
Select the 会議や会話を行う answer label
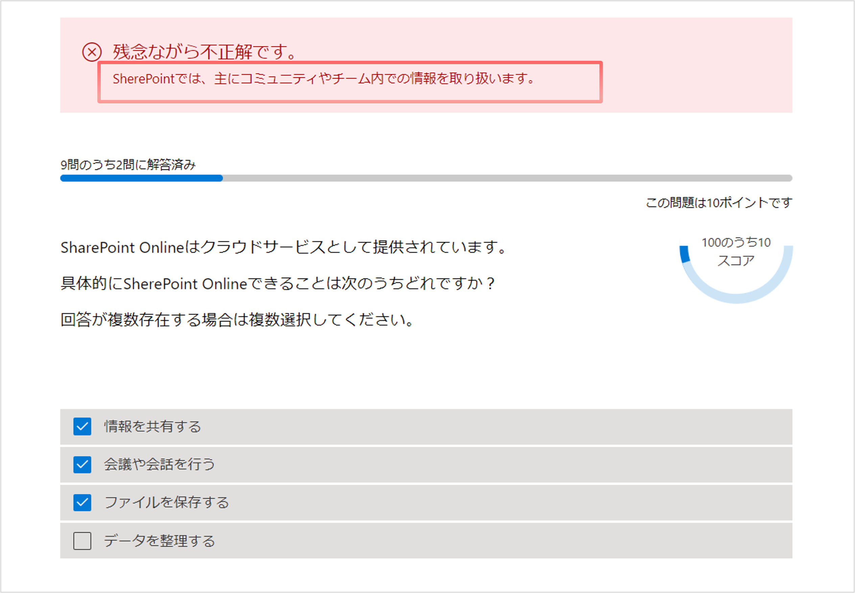click(x=160, y=464)
